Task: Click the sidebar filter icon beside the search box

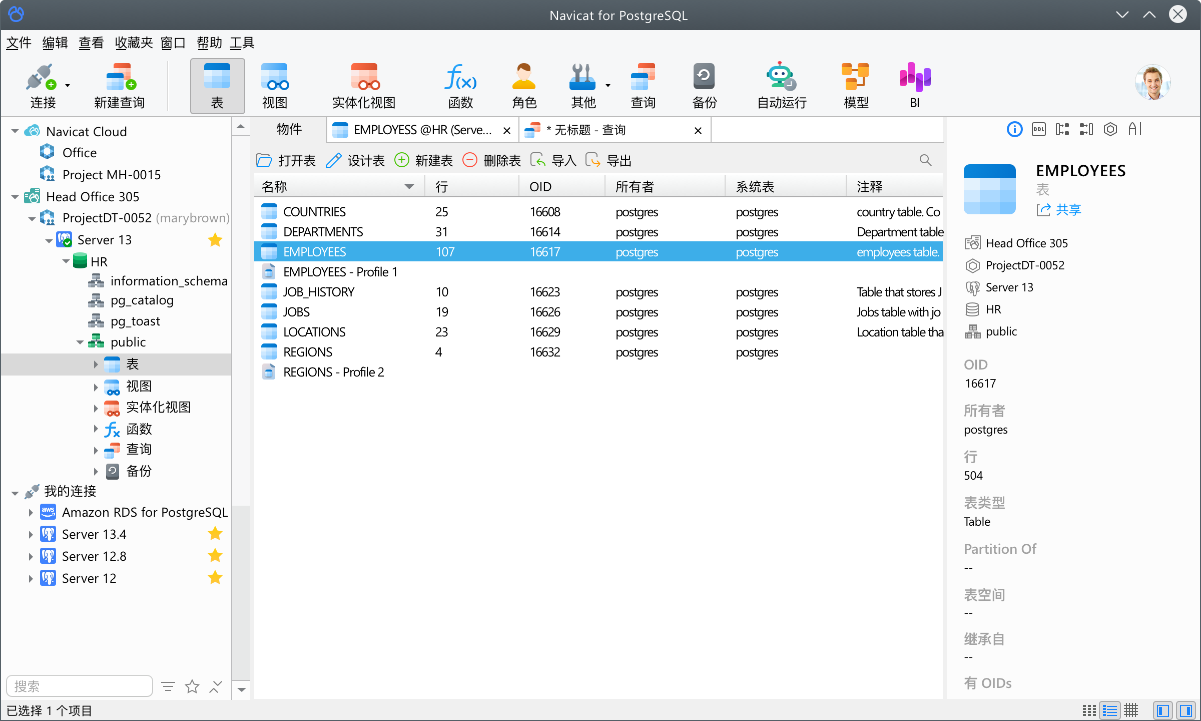Action: click(168, 686)
